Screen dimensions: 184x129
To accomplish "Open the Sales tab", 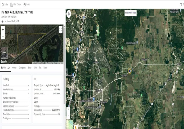I will coord(30,68).
